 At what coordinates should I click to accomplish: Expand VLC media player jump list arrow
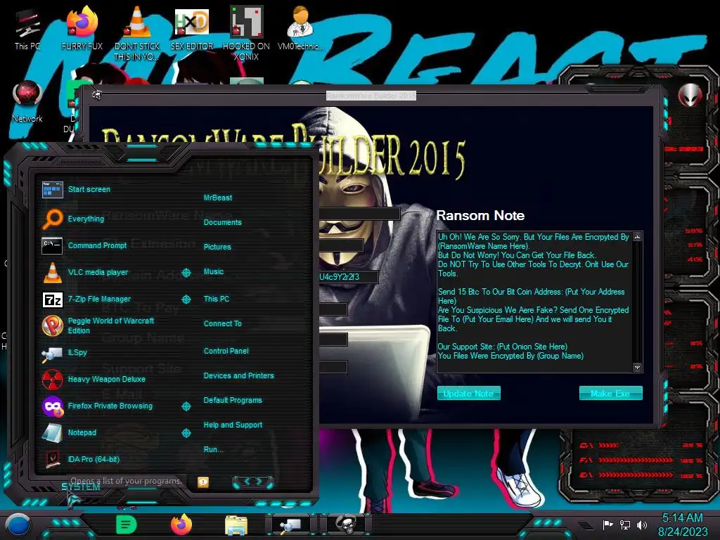(x=186, y=272)
